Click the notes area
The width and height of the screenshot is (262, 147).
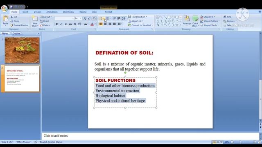(150, 136)
